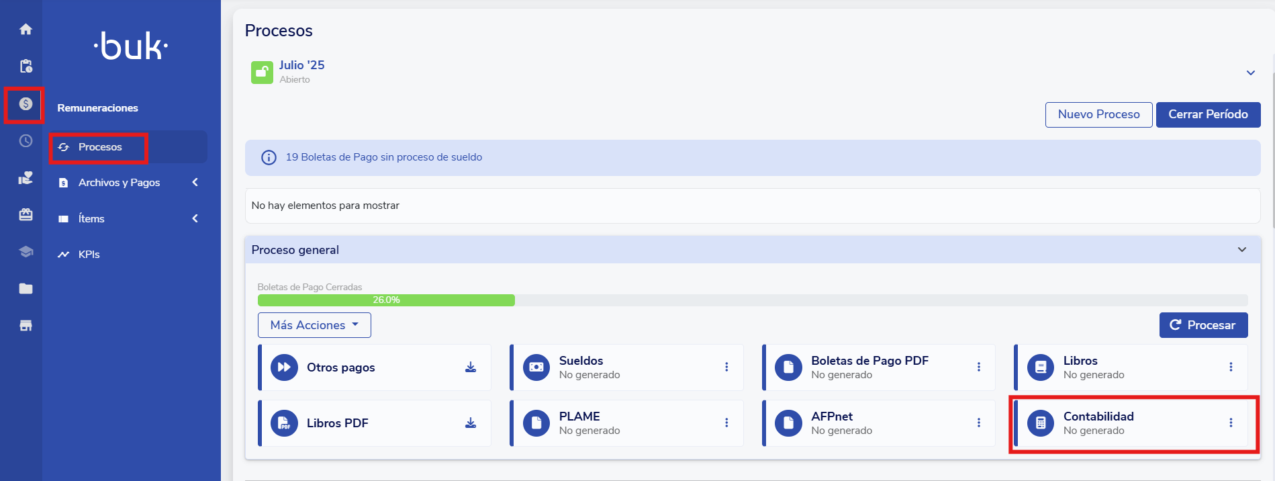Click the Boletas de Pago Cerradas progress bar

click(x=753, y=300)
